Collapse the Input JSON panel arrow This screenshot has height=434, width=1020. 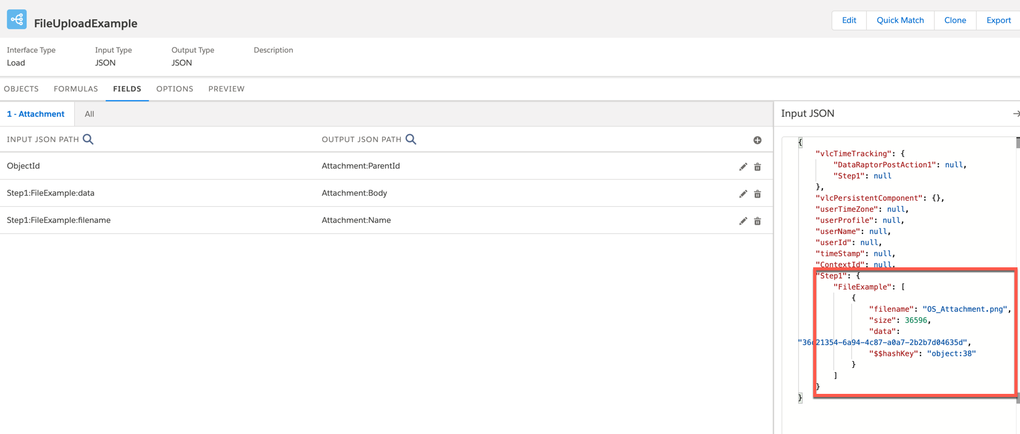point(1016,114)
